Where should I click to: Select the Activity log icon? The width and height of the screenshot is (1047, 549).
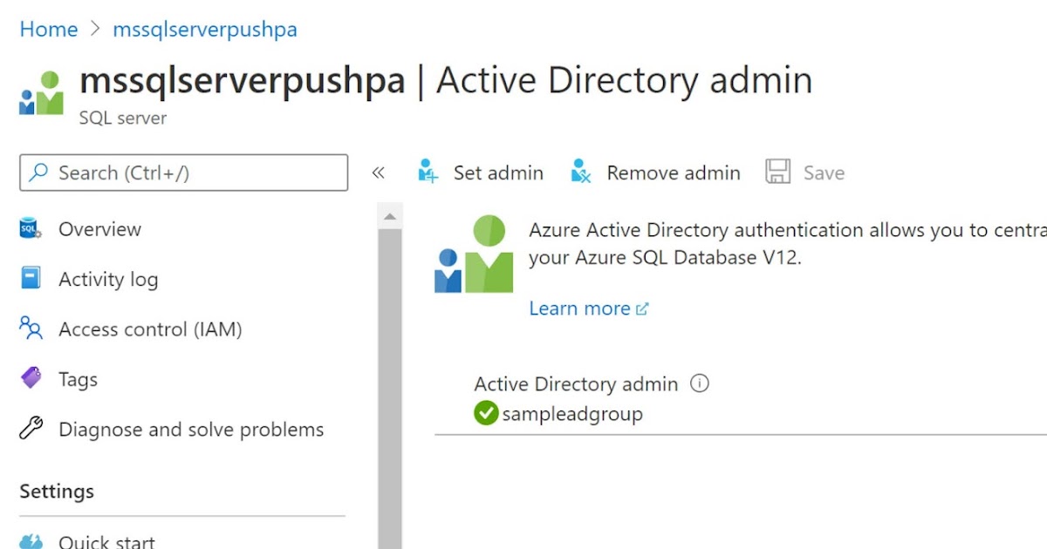click(29, 279)
